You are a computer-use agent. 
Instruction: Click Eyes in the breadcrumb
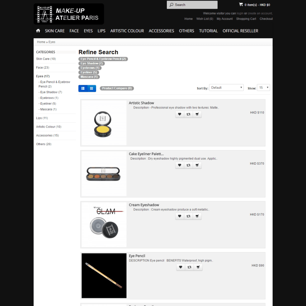[x=52, y=42]
